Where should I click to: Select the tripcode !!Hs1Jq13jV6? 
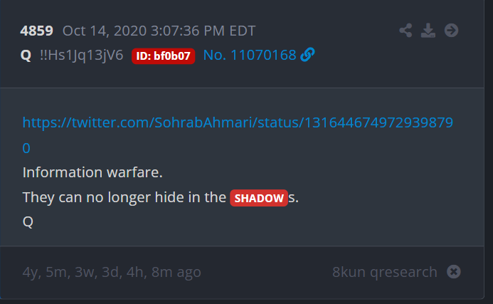(x=81, y=55)
